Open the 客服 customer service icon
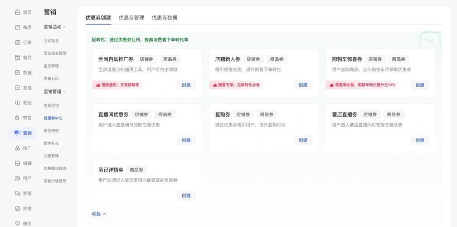457x227 pixels. pos(18,193)
